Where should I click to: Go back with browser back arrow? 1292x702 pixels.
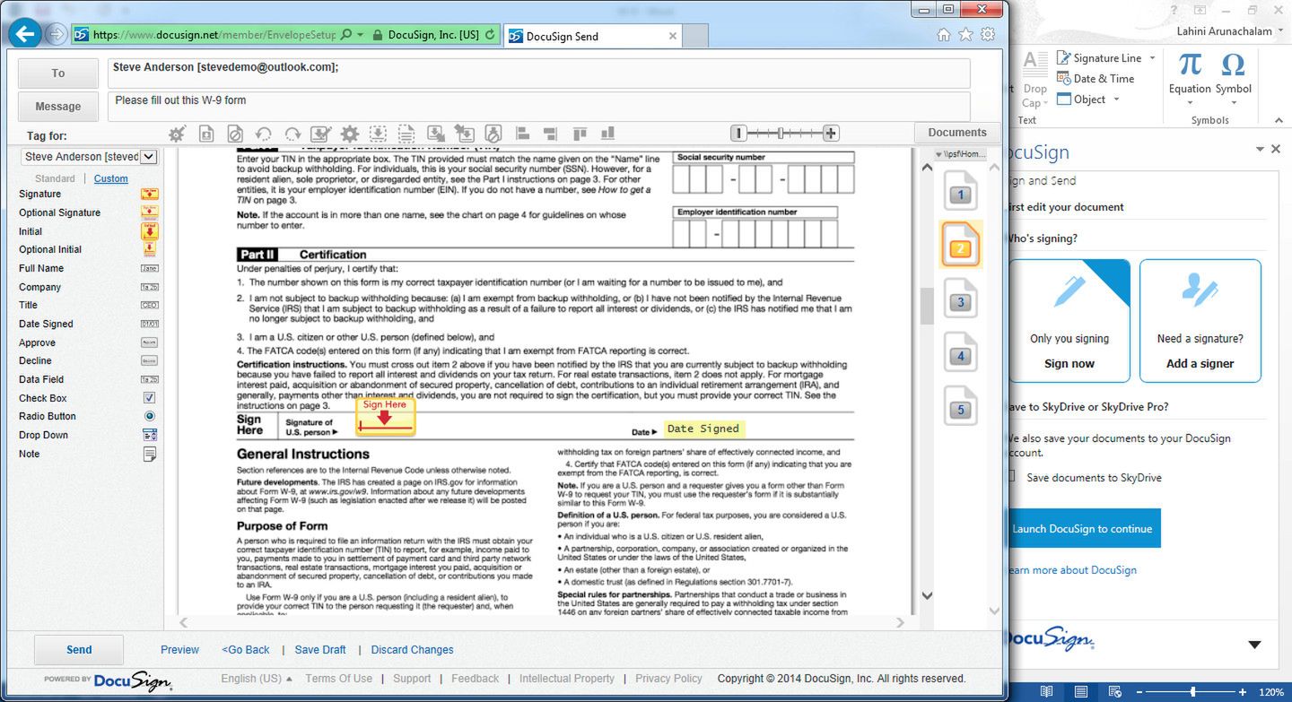tap(25, 34)
